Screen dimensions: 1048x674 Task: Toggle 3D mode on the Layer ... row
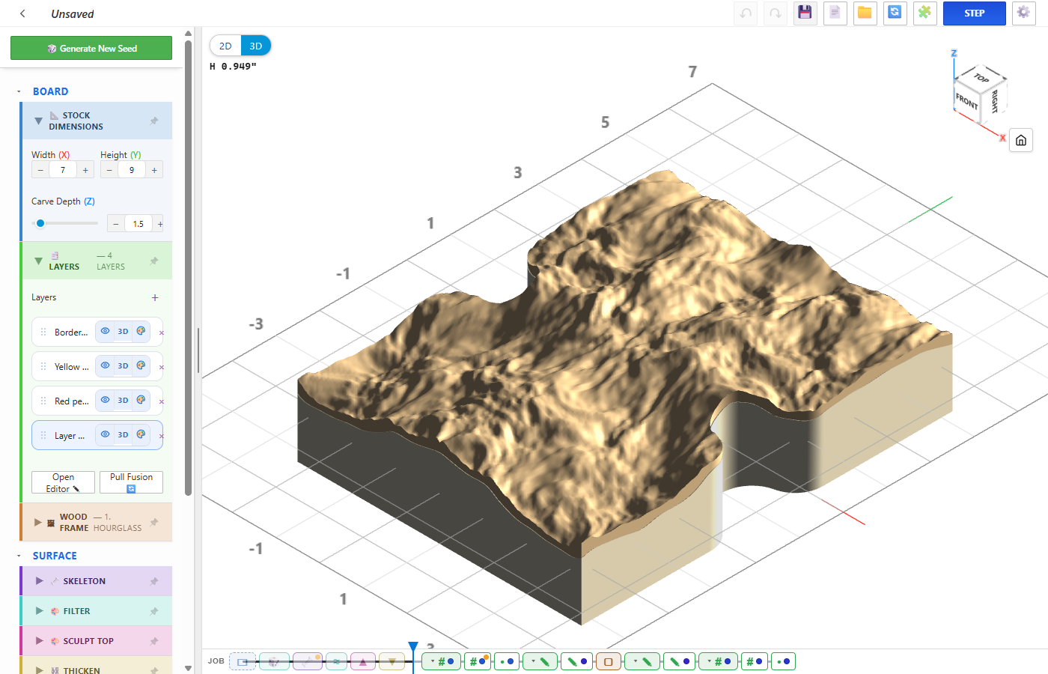tap(123, 434)
